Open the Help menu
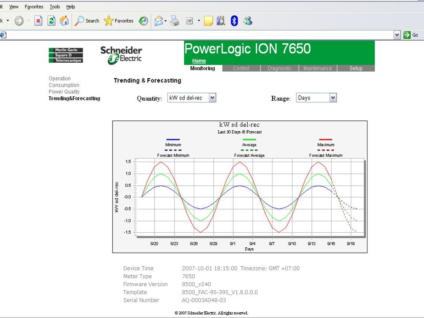This screenshot has width=424, height=318. pos(71,7)
